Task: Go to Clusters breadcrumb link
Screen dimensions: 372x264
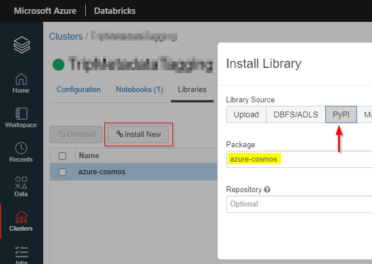Action: [66, 36]
